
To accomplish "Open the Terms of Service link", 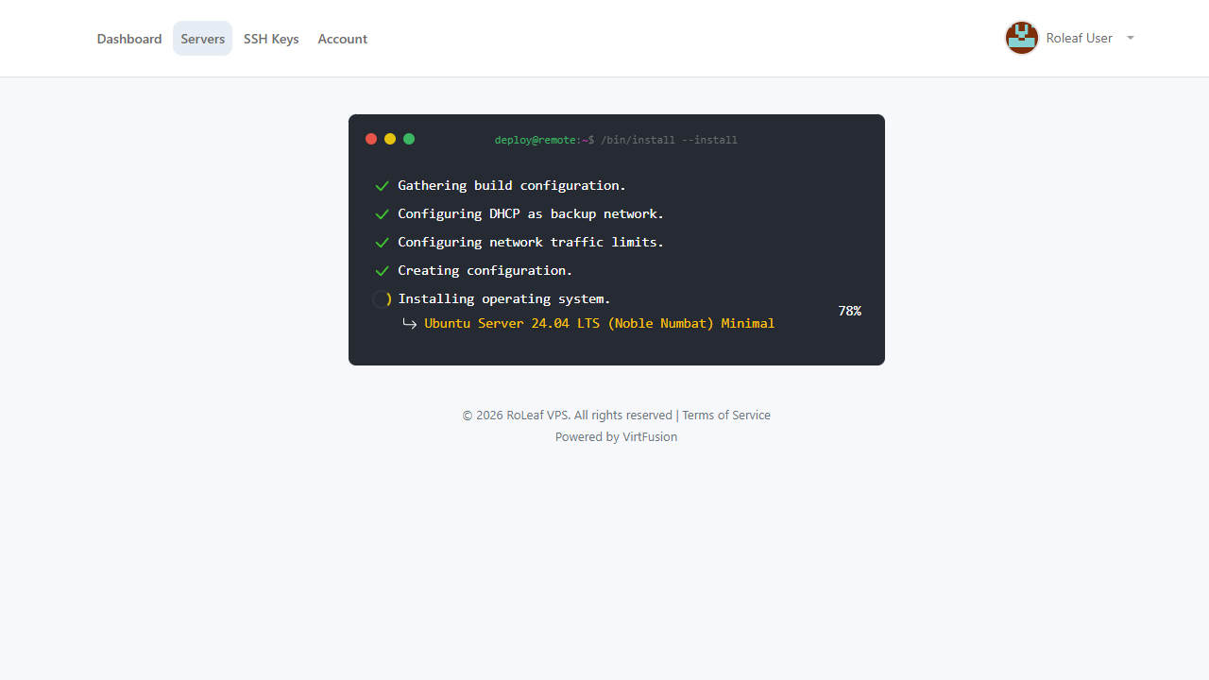I will (725, 416).
